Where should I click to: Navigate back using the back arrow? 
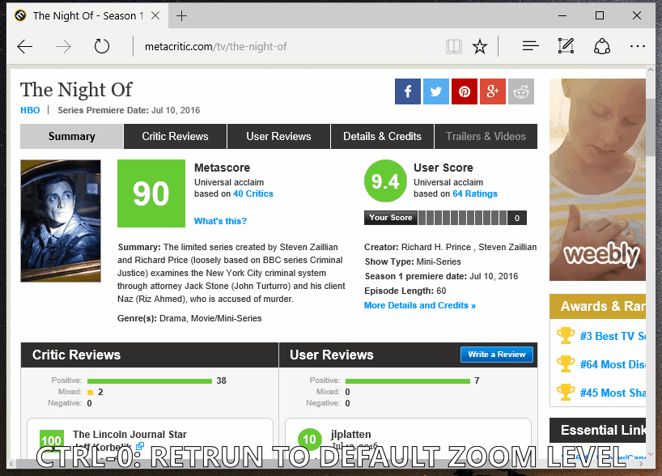tap(24, 46)
